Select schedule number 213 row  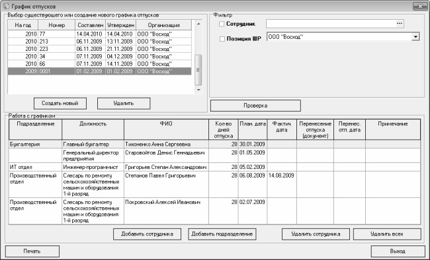99,42
